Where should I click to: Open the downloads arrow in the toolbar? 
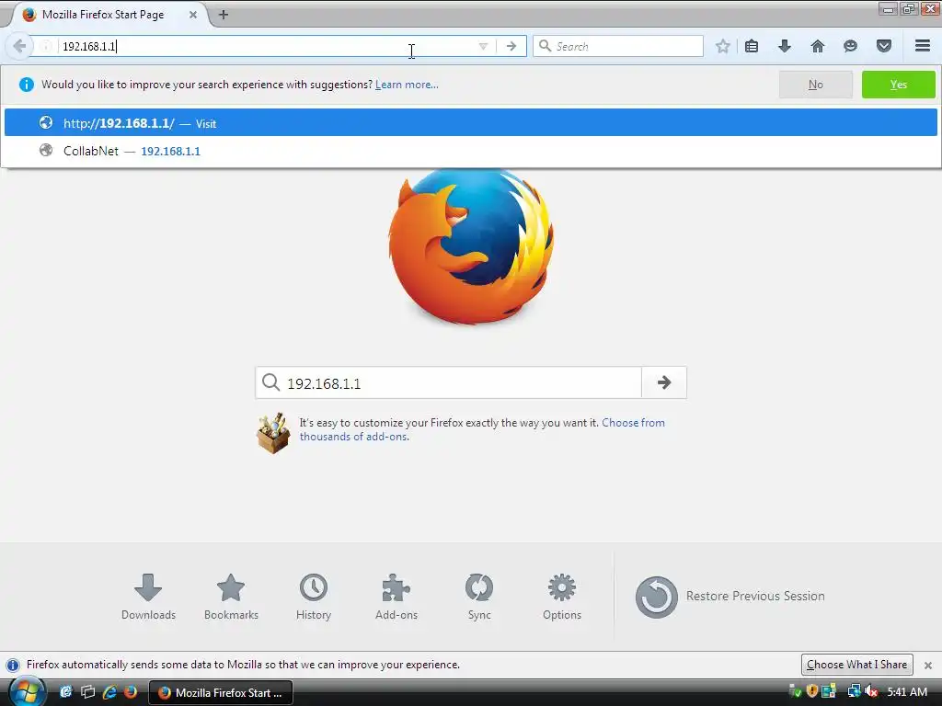tap(784, 46)
